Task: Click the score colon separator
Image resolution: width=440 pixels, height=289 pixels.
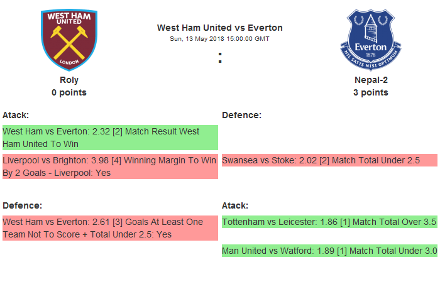Action: [x=220, y=58]
